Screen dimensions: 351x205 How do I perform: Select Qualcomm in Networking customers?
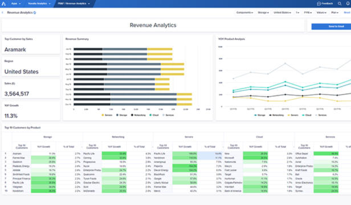89,174
